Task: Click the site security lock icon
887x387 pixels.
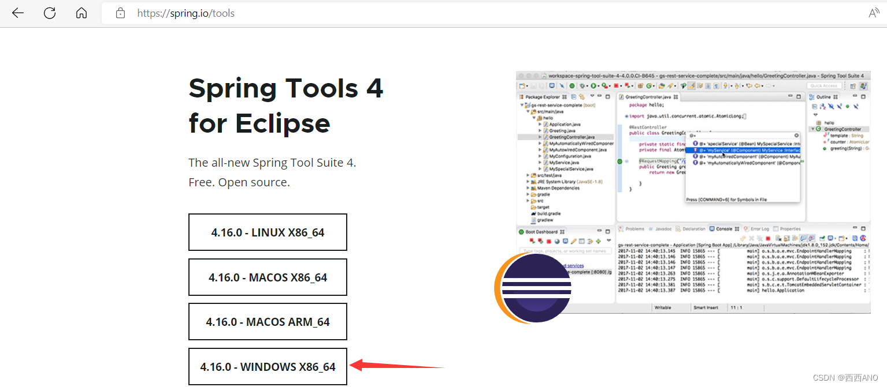Action: click(120, 13)
